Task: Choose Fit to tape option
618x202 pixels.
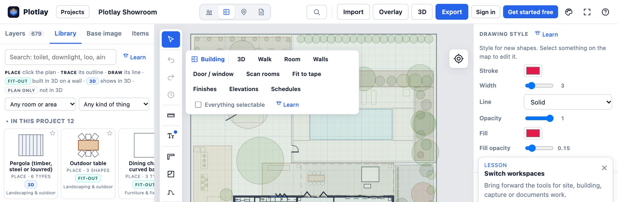Action: pyautogui.click(x=306, y=74)
